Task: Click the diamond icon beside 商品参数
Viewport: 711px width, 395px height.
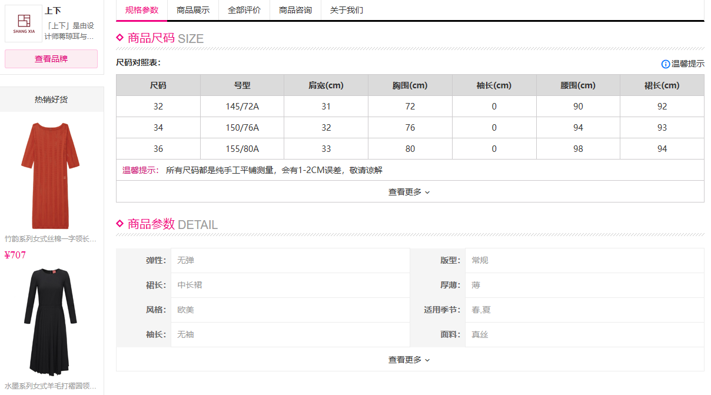Action: (120, 224)
